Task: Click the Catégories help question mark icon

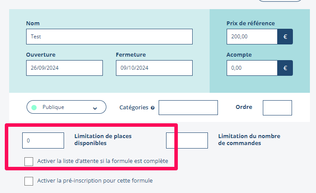Action: click(x=153, y=108)
